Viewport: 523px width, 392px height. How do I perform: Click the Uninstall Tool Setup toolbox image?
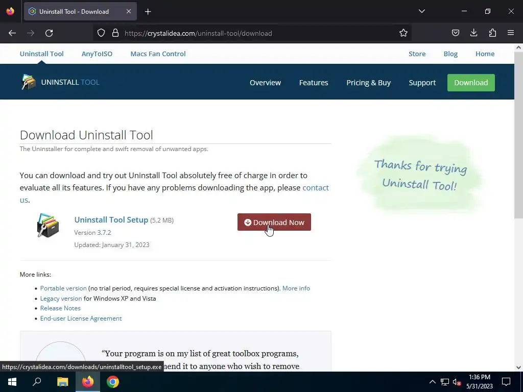48,226
